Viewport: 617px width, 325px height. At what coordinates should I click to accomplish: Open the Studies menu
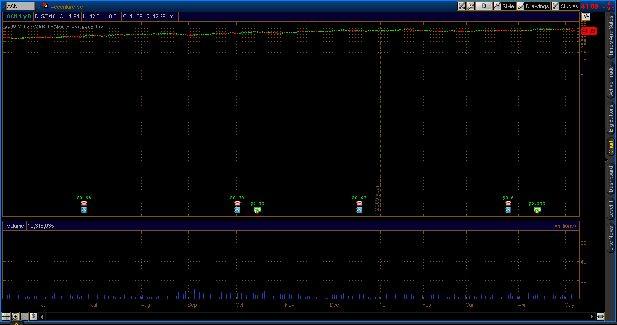[565, 6]
